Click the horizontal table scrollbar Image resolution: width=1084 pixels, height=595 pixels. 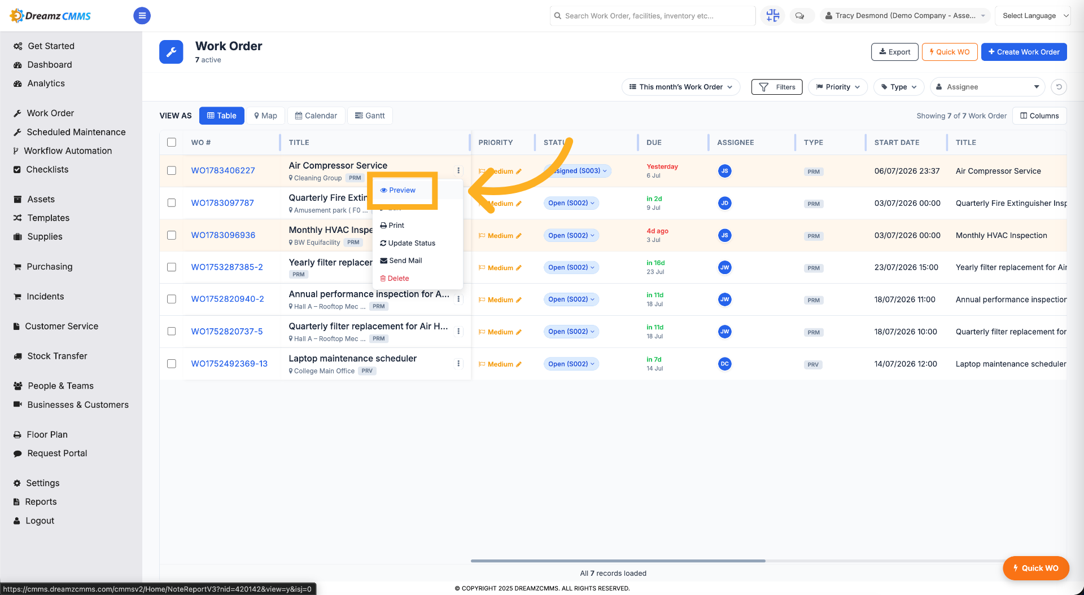point(618,561)
